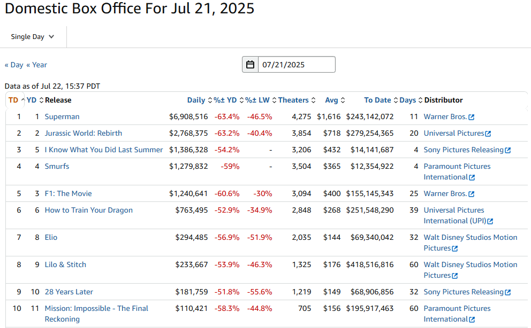Open external link icon for Elio's Walt Disney distributor
This screenshot has width=531, height=328.
click(455, 248)
